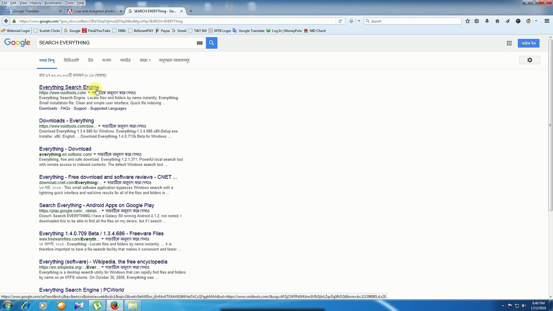Open the FAQs sitelink under voidtools result

65,108
